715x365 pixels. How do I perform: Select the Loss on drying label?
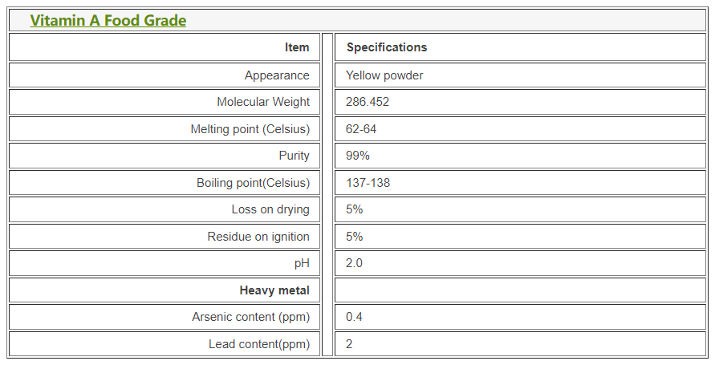pos(270,209)
